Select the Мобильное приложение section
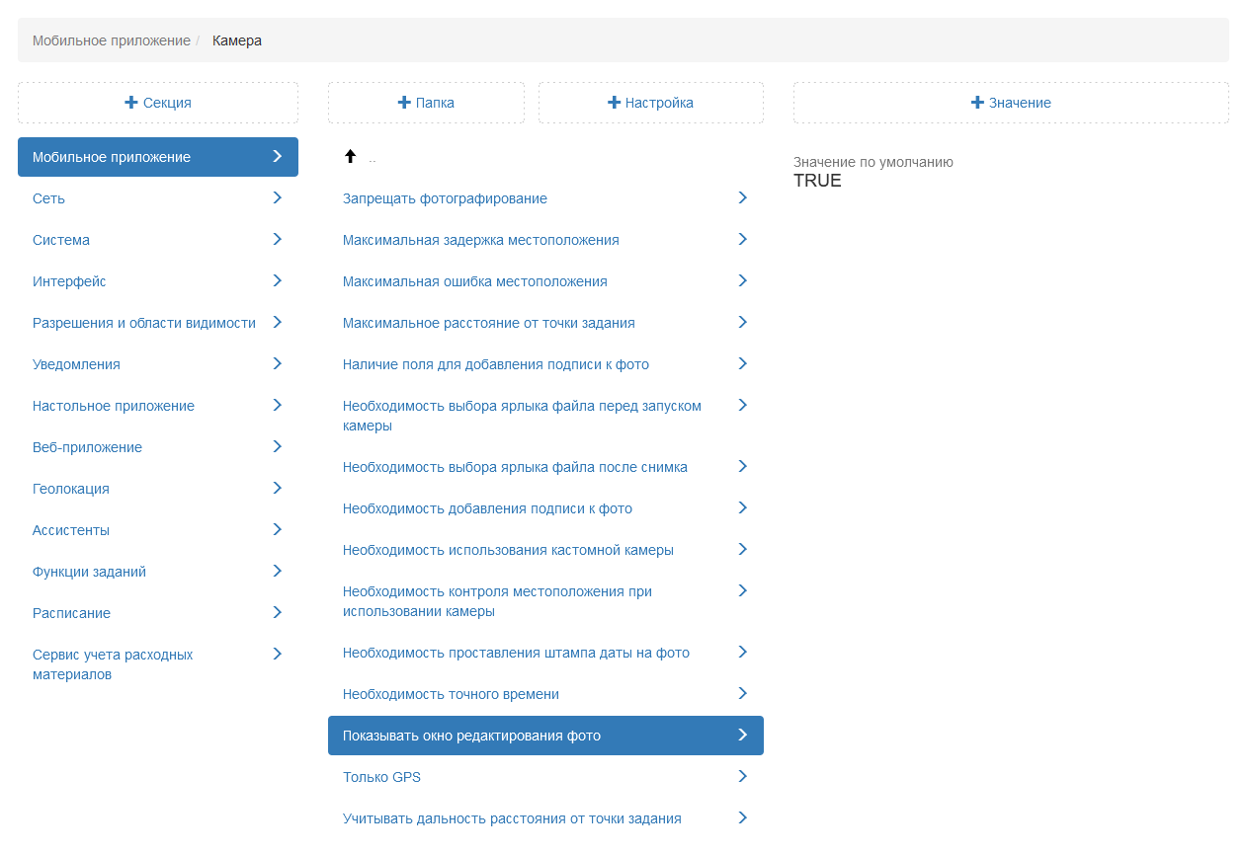Screen dimensions: 1247x854 tap(158, 157)
